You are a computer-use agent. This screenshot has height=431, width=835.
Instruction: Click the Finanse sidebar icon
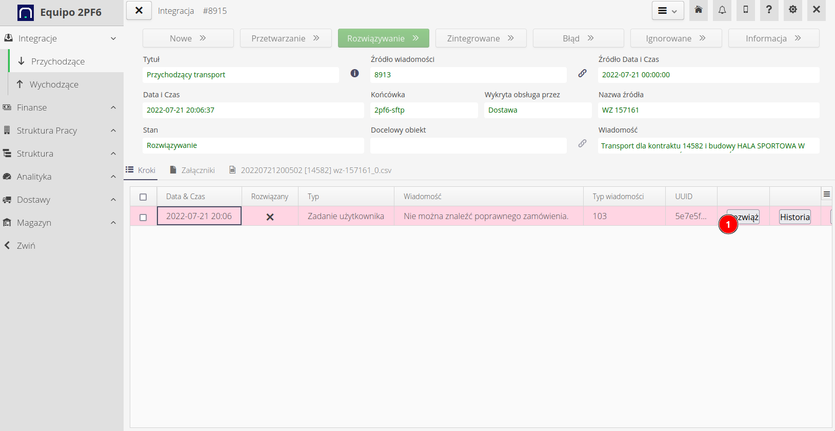[x=7, y=107]
